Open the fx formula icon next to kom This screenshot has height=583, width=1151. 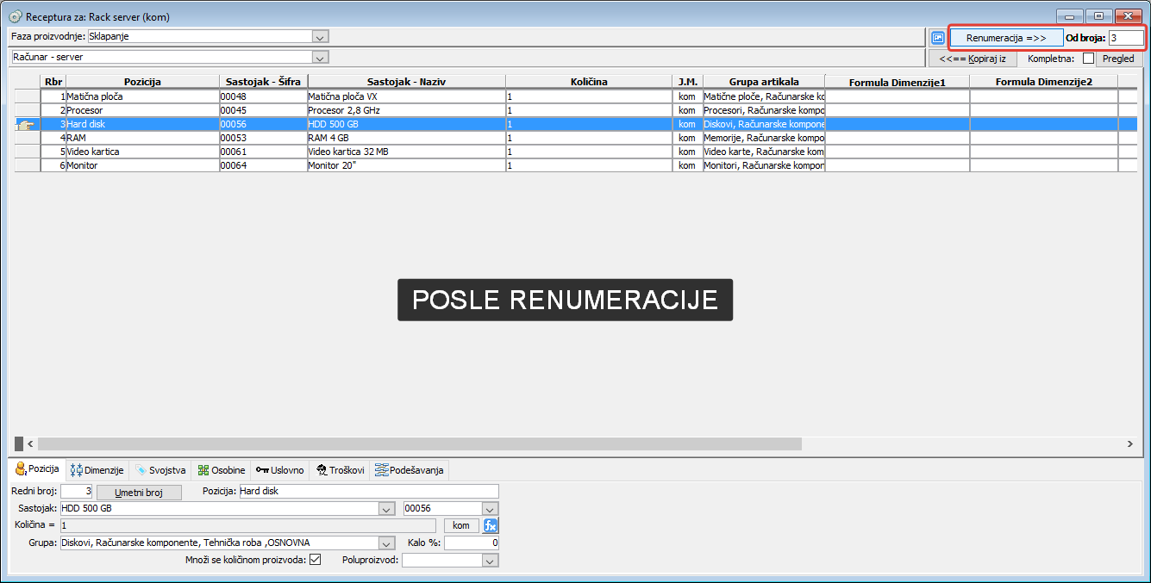[x=491, y=525]
